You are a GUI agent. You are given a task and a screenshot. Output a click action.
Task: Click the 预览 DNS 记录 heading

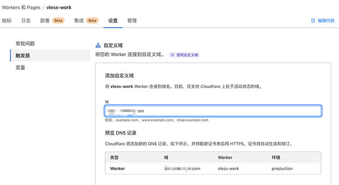click(121, 133)
